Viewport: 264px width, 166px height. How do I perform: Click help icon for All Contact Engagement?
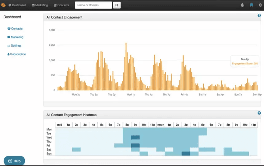pyautogui.click(x=259, y=15)
